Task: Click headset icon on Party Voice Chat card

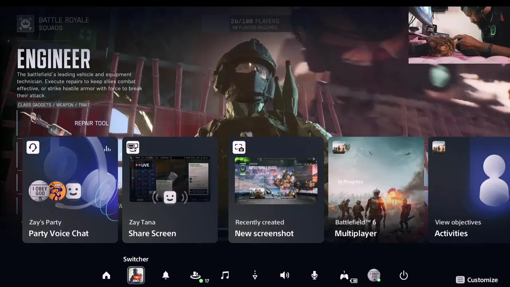Action: pyautogui.click(x=33, y=147)
